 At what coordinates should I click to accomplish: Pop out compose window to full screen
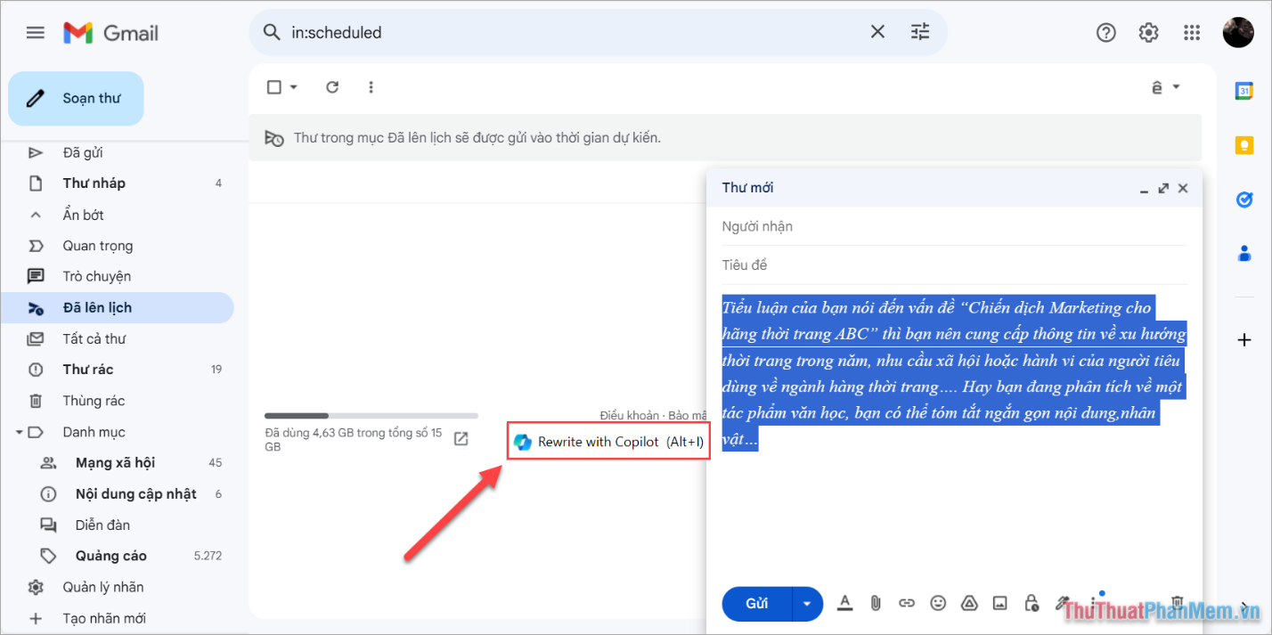[x=1163, y=188]
